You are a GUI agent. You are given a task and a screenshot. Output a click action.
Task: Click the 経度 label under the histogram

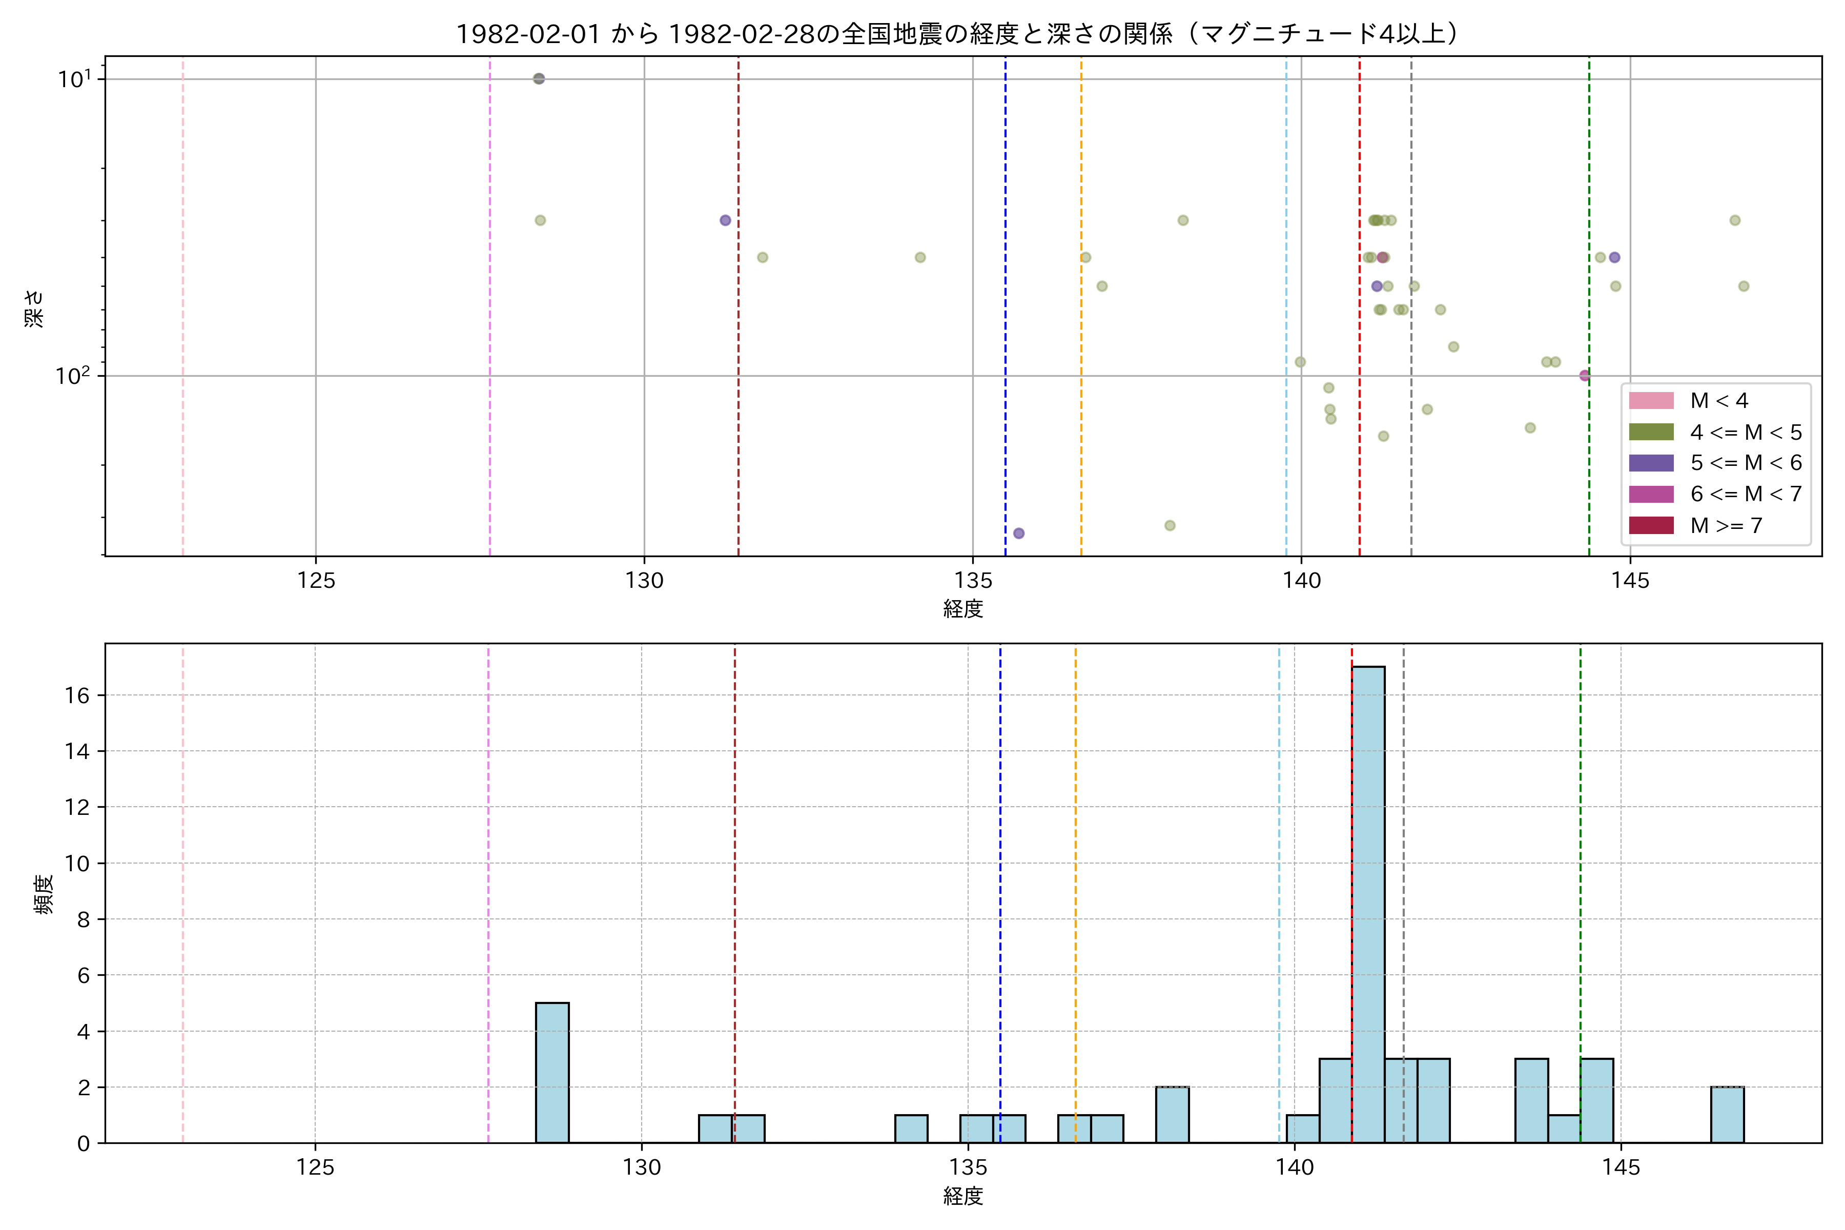click(x=963, y=1196)
